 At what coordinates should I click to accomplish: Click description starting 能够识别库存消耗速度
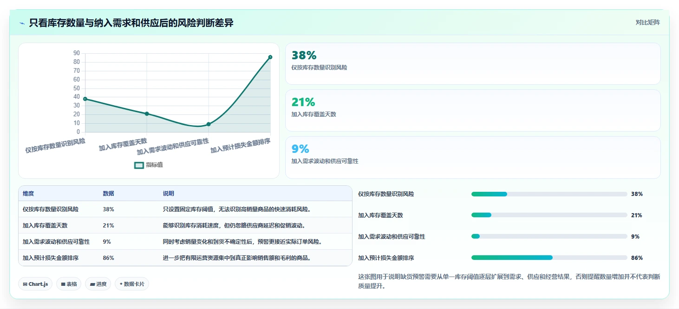point(234,226)
